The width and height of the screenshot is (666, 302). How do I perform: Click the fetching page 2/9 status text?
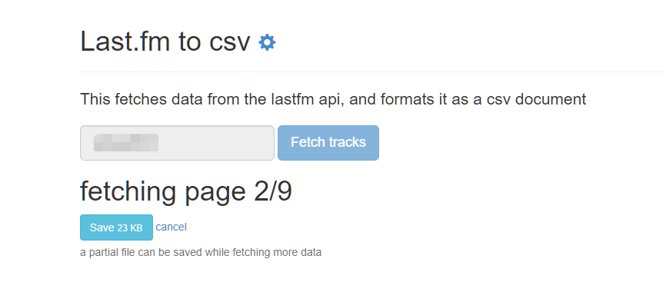[x=186, y=191]
